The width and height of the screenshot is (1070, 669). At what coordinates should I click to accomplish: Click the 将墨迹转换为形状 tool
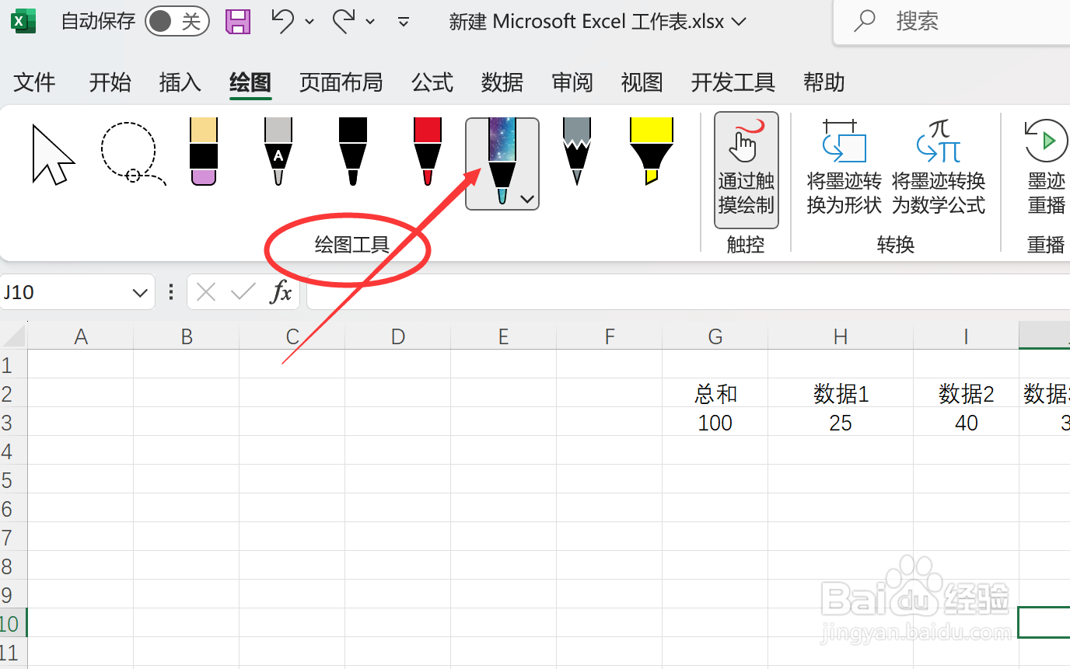842,167
